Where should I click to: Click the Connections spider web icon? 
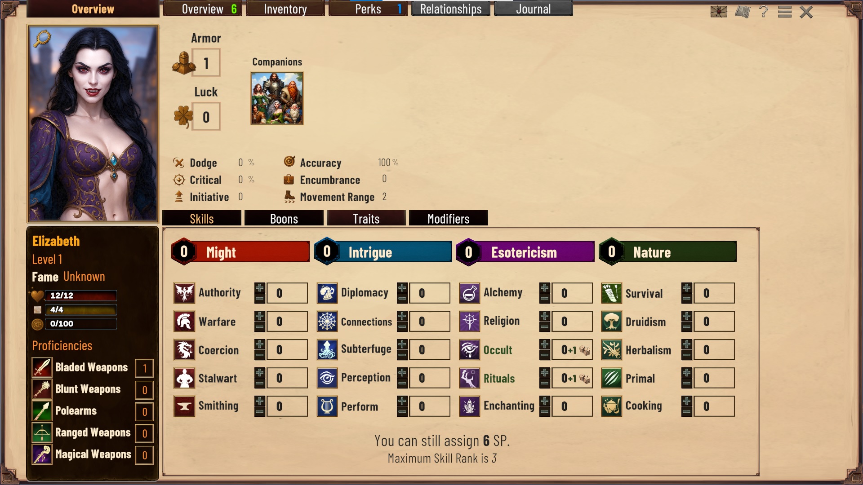click(x=327, y=322)
